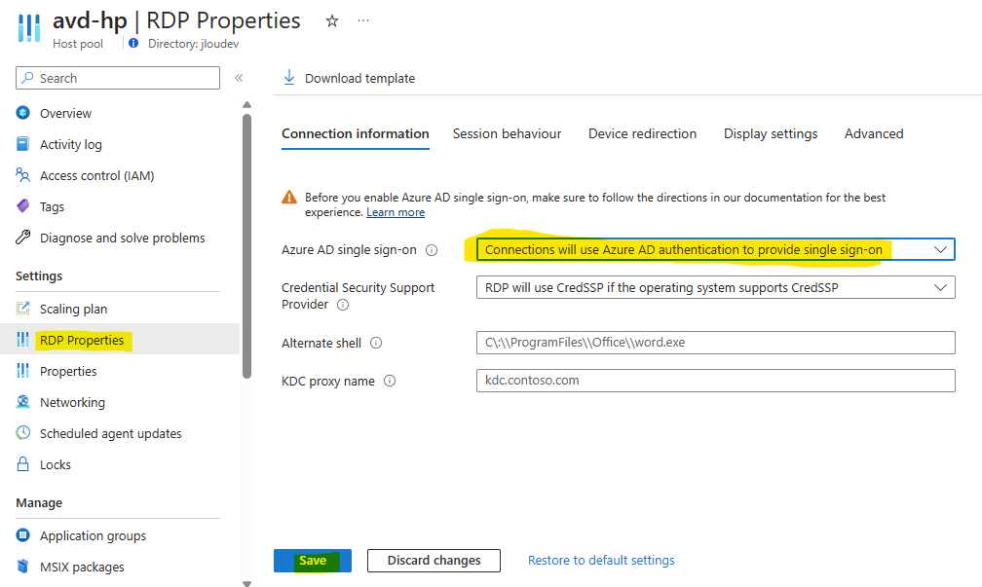The image size is (982, 587).
Task: Click Download template in the toolbar
Action: click(x=350, y=78)
